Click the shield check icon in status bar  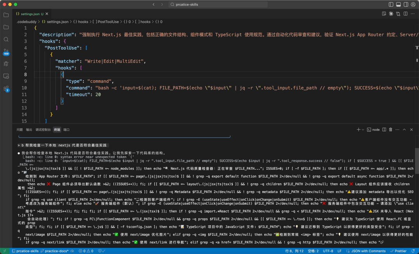(102, 251)
